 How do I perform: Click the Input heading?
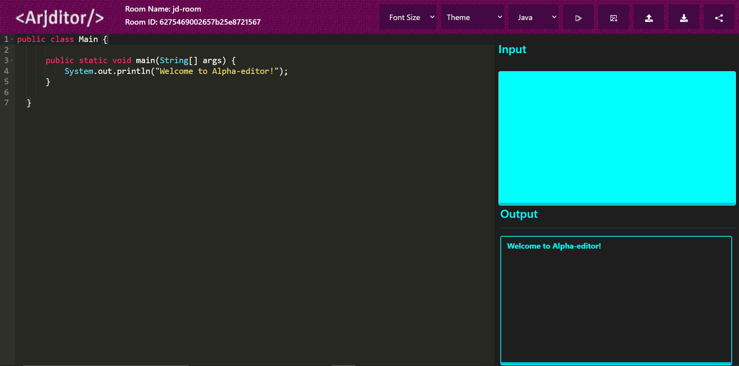[512, 50]
